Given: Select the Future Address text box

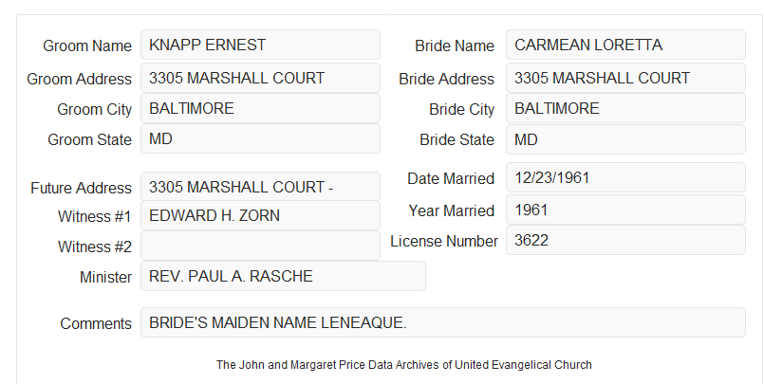Looking at the screenshot, I should tap(260, 187).
